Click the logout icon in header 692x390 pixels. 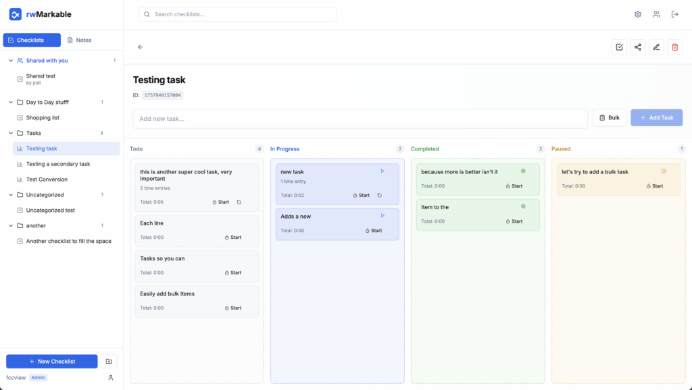pos(674,14)
